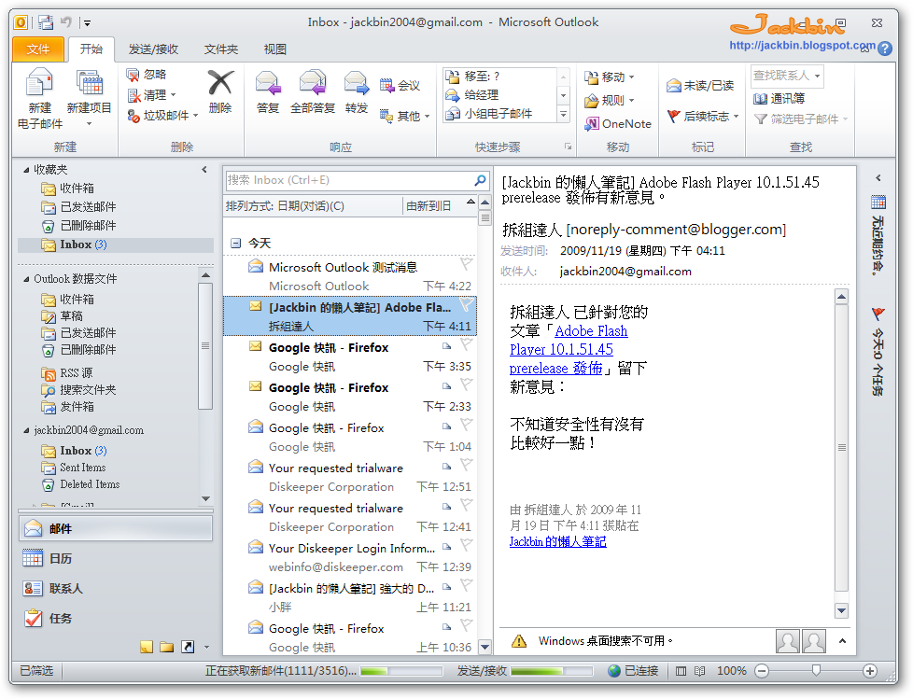Switch to the 文件夹 (Folder) ribbon tab
Screen dimensions: 913x699
[x=221, y=49]
